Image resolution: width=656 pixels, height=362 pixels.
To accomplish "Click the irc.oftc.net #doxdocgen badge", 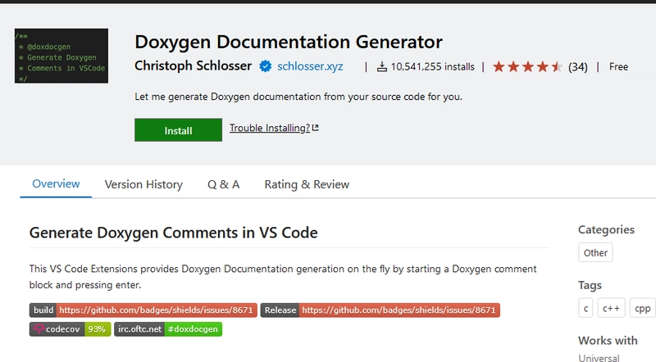I will 168,329.
